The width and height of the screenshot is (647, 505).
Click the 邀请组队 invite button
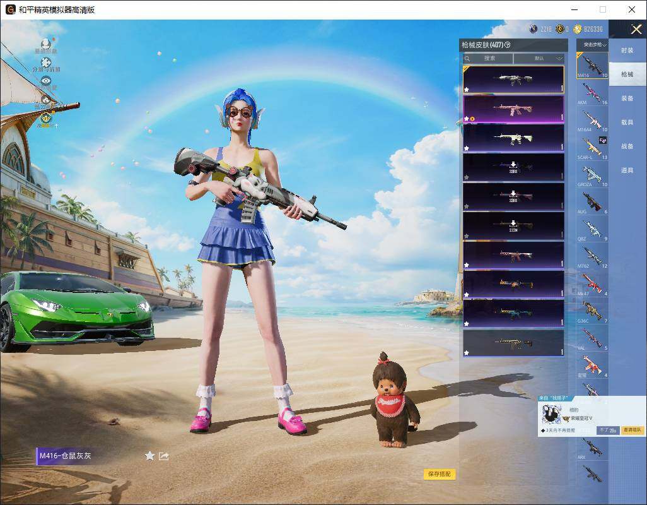[632, 431]
